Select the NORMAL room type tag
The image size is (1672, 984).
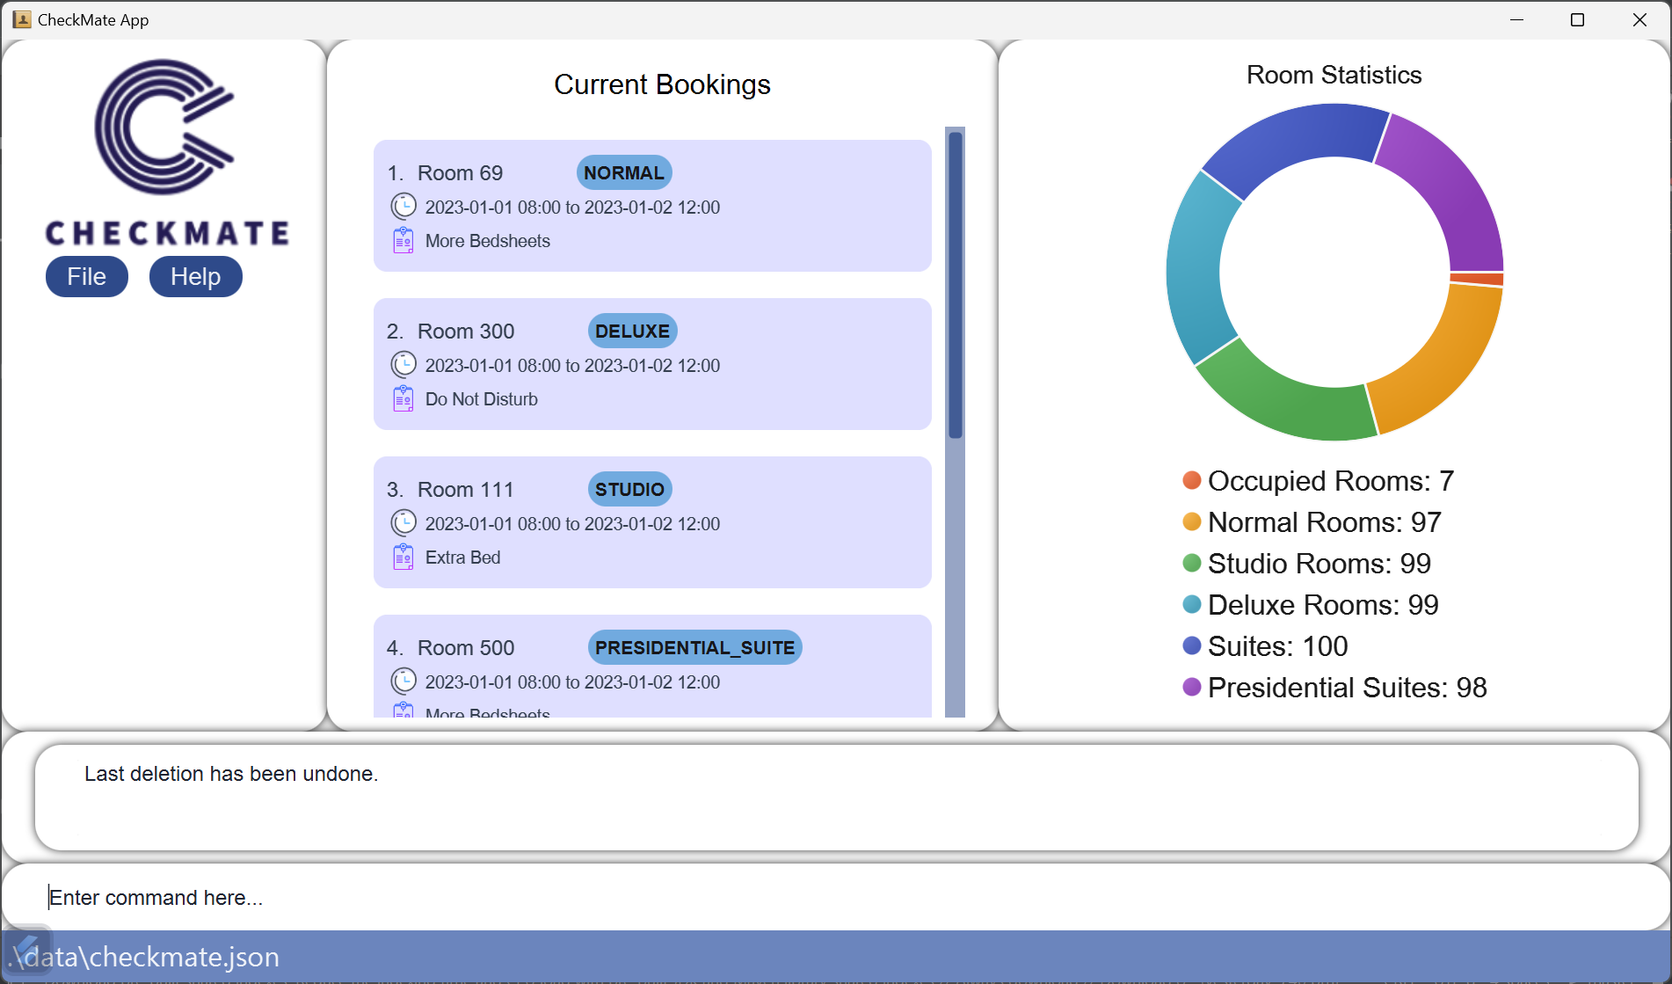pos(624,172)
